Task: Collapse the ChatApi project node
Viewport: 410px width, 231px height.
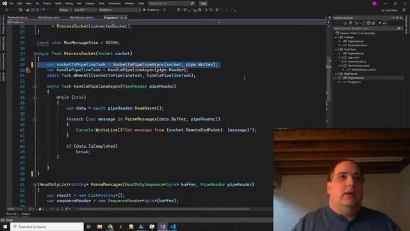Action: 336,37
